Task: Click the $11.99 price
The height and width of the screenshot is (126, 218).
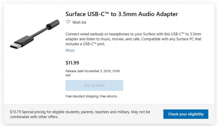Action: point(72,63)
